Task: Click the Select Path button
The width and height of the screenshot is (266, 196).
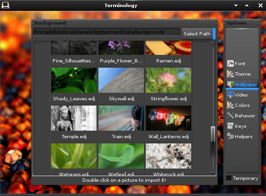Action: (197, 34)
